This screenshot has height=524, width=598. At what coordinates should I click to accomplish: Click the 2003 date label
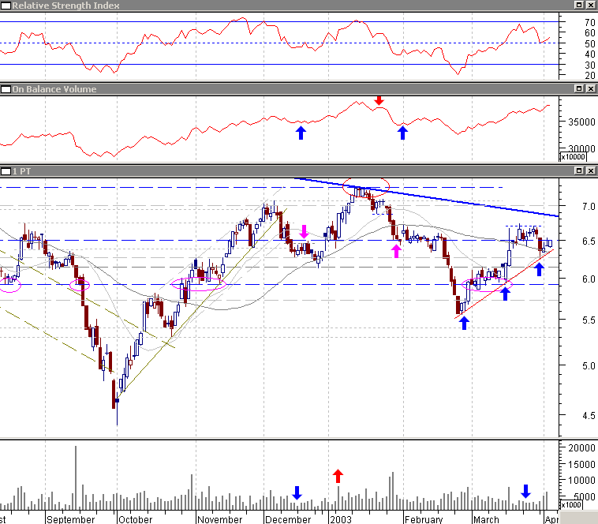click(x=341, y=519)
